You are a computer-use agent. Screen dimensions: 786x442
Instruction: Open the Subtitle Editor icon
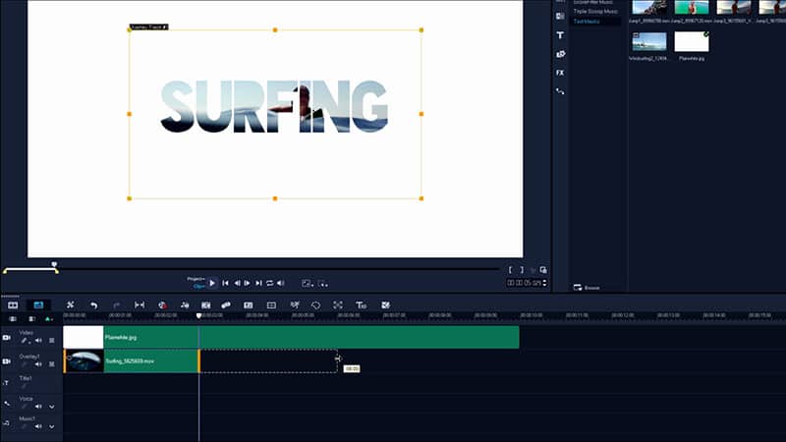pyautogui.click(x=249, y=305)
